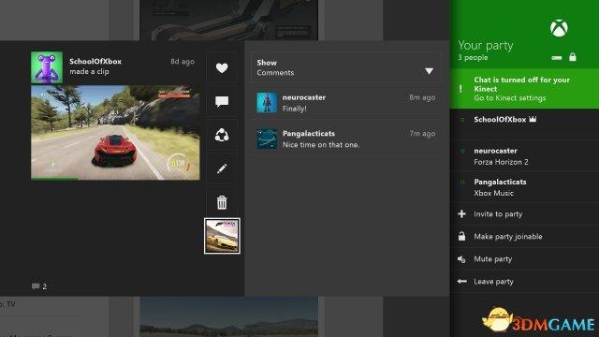Screen dimensions: 599x337
Task: Edit the clip with the pencil icon
Action: [x=222, y=168]
